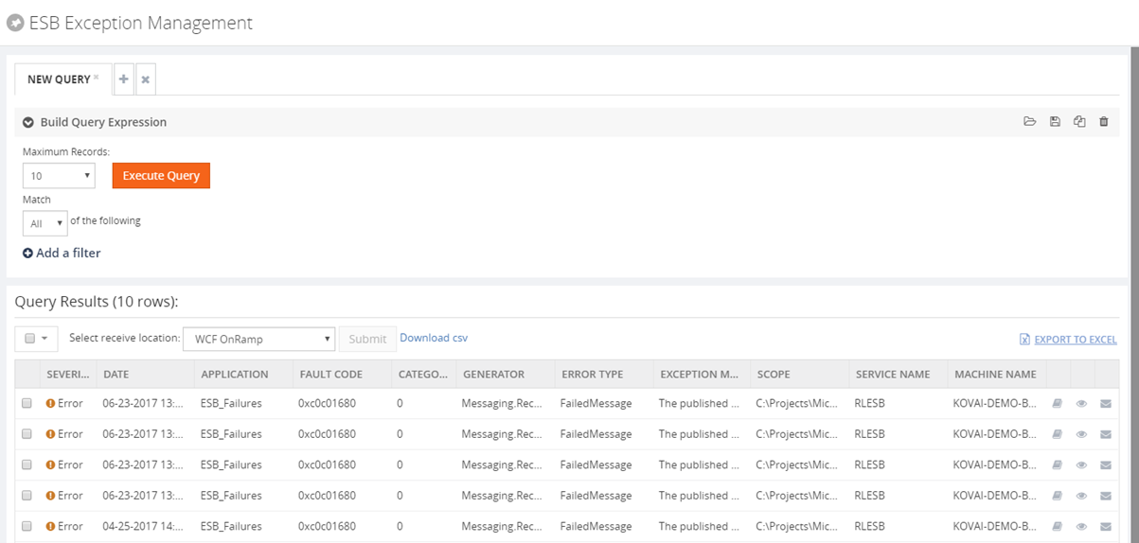This screenshot has width=1139, height=543.
Task: Click the first row's book icon
Action: [x=1058, y=404]
